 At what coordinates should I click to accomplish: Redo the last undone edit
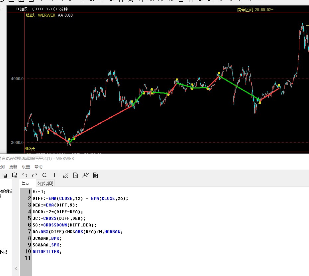point(35,175)
